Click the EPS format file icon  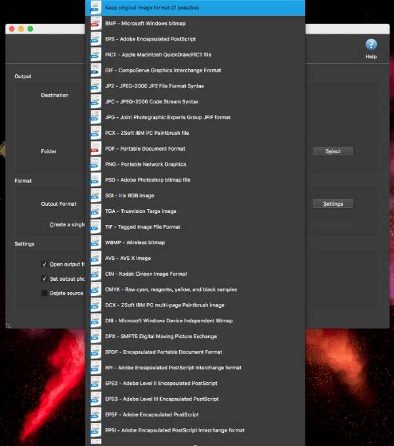click(95, 39)
